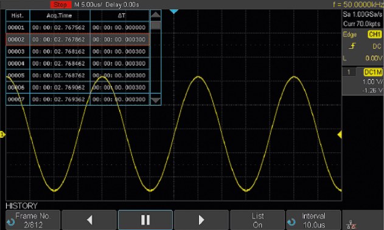Screen dimensions: 384x230
Task: Click the network LAN status icon
Action: point(351,225)
